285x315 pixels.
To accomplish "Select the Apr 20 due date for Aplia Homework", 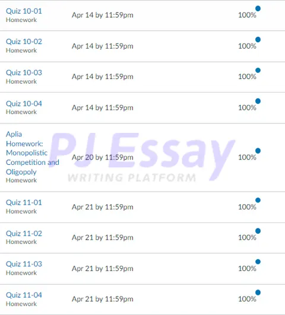I will [x=103, y=157].
